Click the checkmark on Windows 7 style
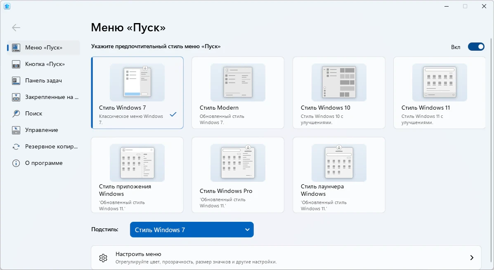The image size is (494, 270). [x=173, y=114]
